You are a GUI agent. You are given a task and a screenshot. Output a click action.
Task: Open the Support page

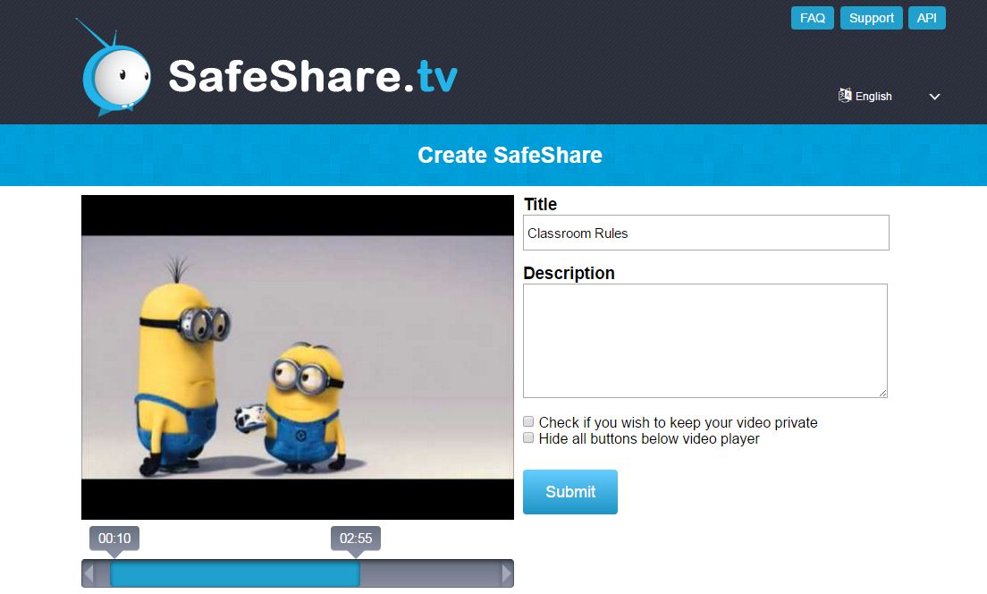pos(871,18)
